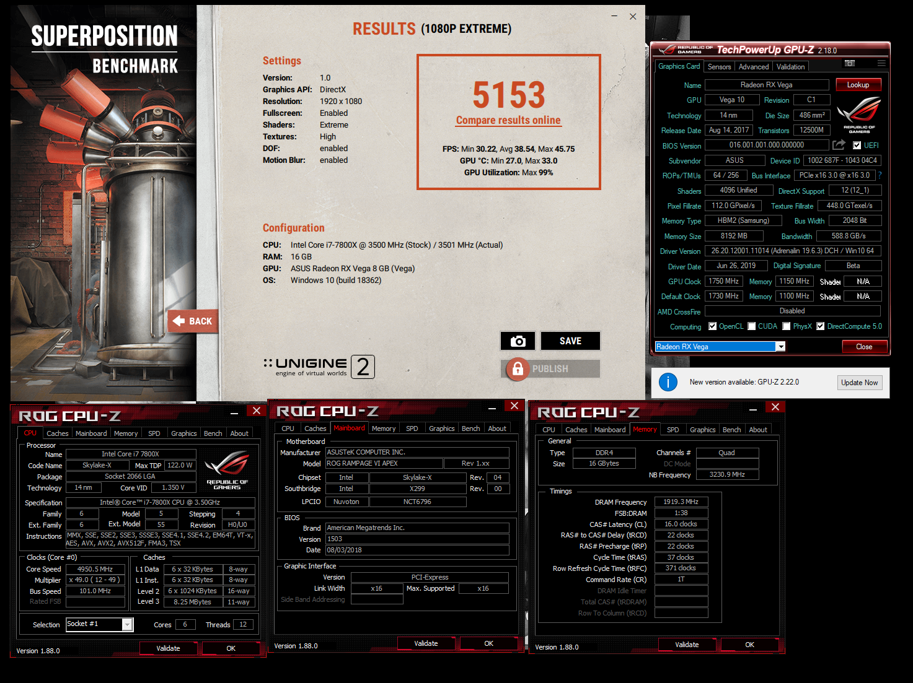Viewport: 913px width, 683px height.
Task: Click the Bandwidth 588.8 GB/s field
Action: 849,236
